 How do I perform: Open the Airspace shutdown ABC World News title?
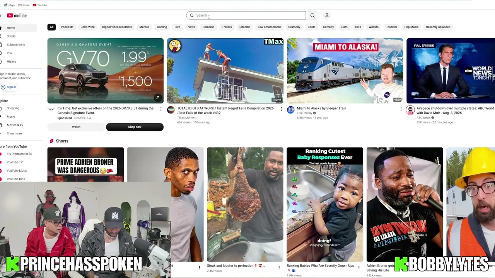click(455, 110)
